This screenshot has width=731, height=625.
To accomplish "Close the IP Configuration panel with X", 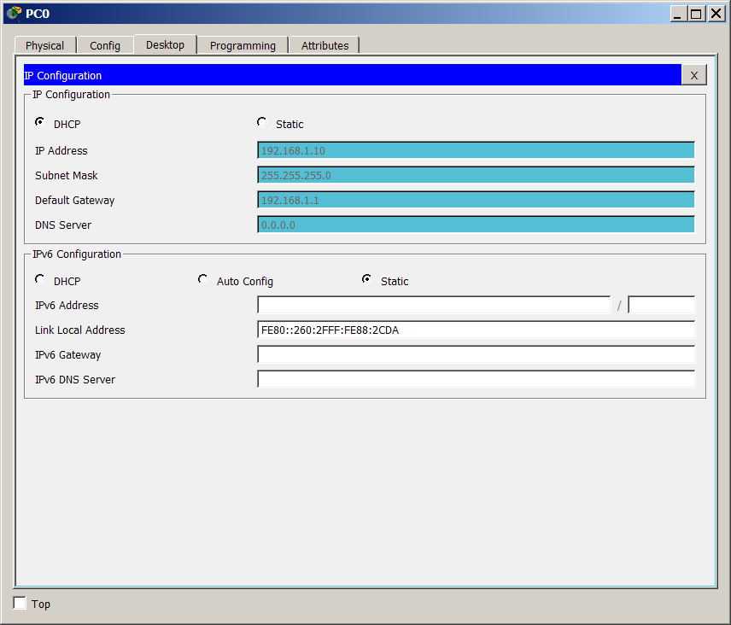I will click(x=693, y=75).
